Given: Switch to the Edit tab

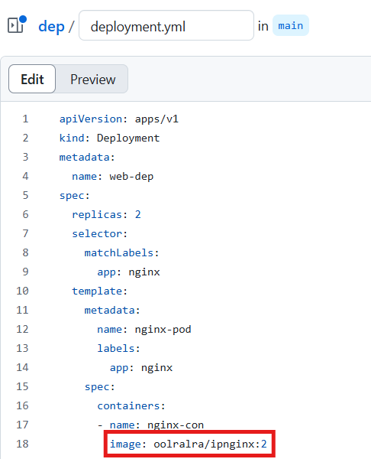Looking at the screenshot, I should [32, 79].
